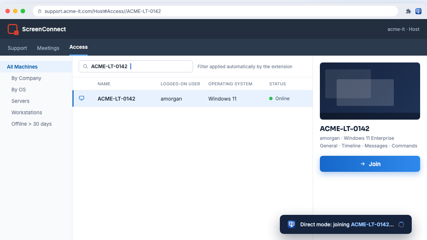Click the macOS green maximize window button
The width and height of the screenshot is (427, 240).
(x=23, y=11)
